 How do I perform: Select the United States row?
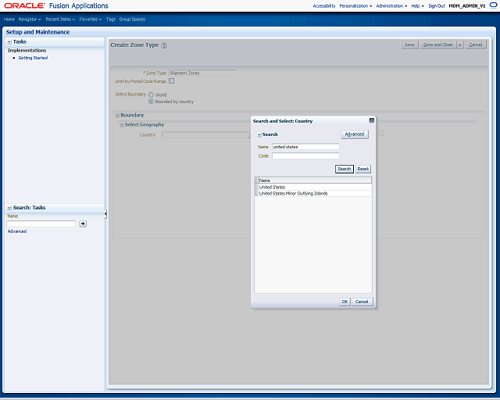(x=313, y=187)
